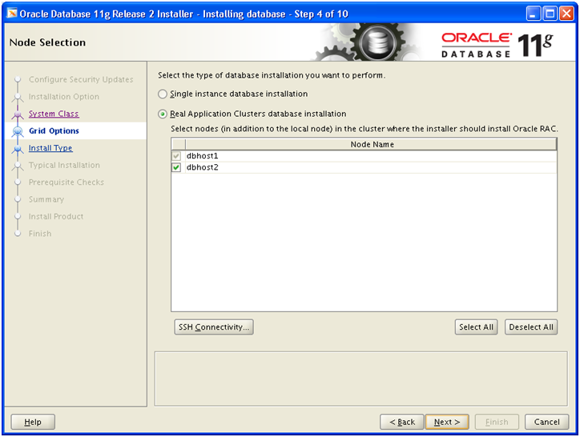Screen dimensions: 580x437
Task: Select Real Application Clusters database installation radio
Action: pos(163,114)
